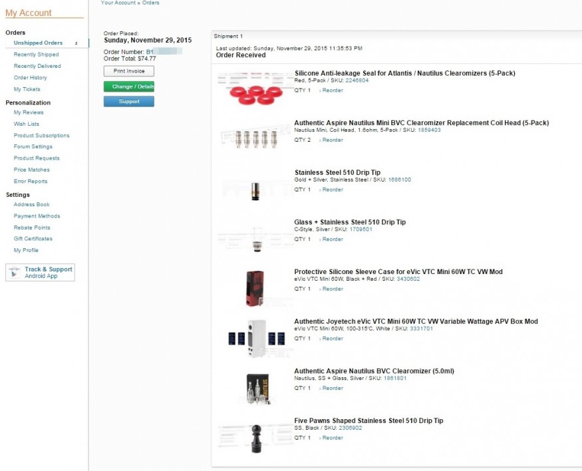
Task: Open Nautilus Mini coil heads thumbnail
Action: 255,139
